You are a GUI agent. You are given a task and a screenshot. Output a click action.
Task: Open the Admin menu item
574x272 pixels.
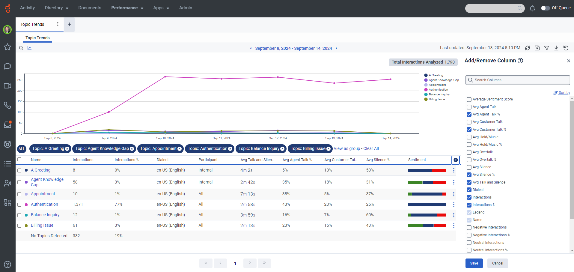click(186, 8)
